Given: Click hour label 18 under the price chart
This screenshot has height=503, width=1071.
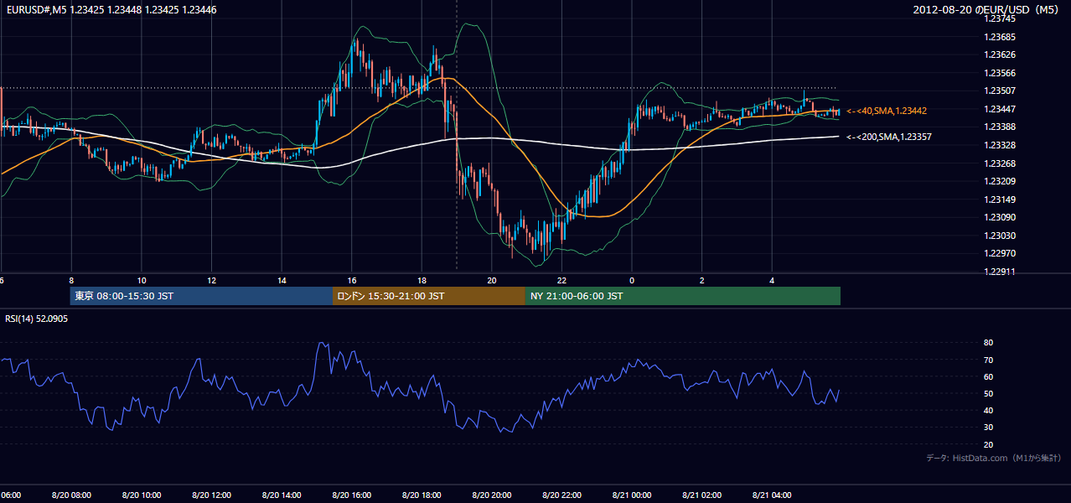Looking at the screenshot, I should [422, 281].
